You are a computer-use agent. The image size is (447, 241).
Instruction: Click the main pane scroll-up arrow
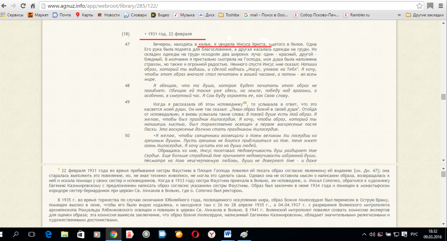pyautogui.click(x=444, y=23)
